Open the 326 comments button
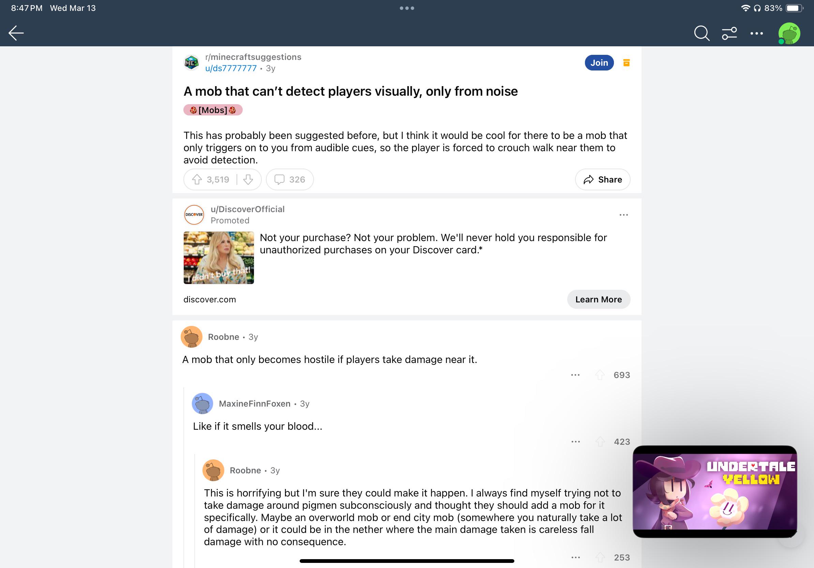Image resolution: width=814 pixels, height=568 pixels. pyautogui.click(x=290, y=179)
